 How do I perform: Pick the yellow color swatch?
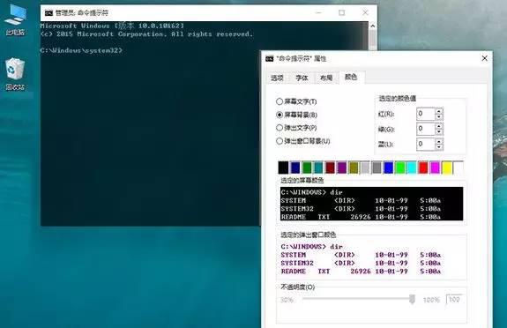[446, 168]
